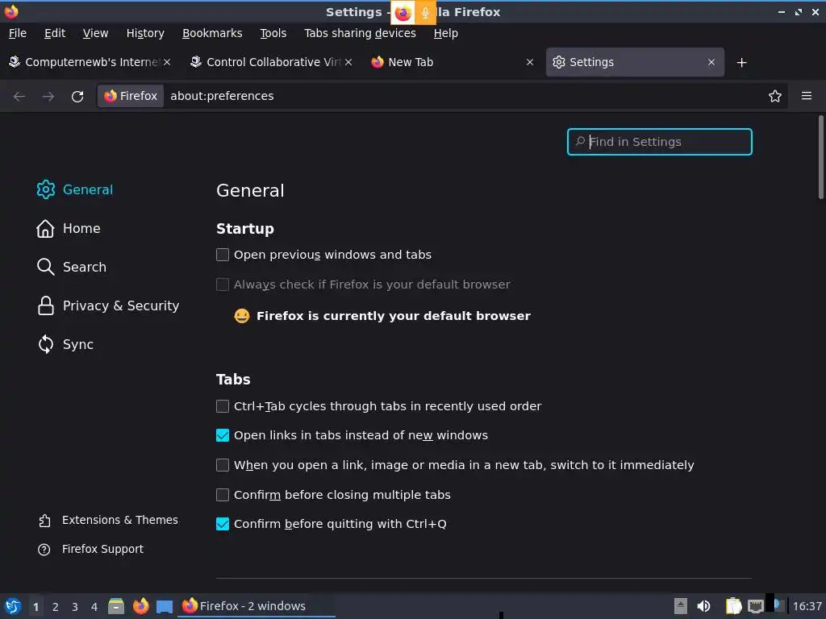Click the 16:37 clock in taskbar
The image size is (826, 619).
click(x=807, y=606)
